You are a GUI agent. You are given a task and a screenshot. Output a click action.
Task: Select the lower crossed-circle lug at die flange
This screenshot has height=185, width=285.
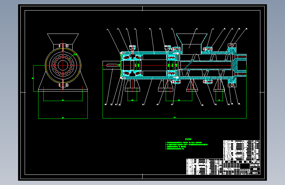pos(232,85)
